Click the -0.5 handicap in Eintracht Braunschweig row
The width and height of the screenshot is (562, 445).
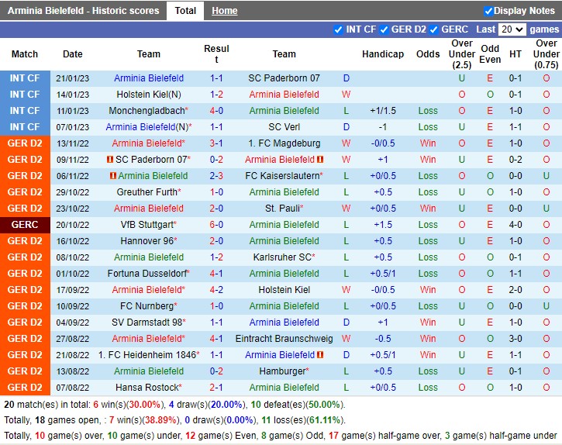383,339
